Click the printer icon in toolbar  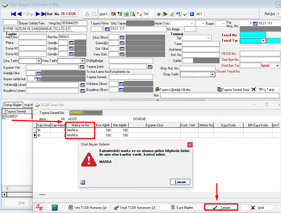pos(87,14)
